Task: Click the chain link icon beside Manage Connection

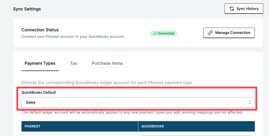Action: click(210, 33)
